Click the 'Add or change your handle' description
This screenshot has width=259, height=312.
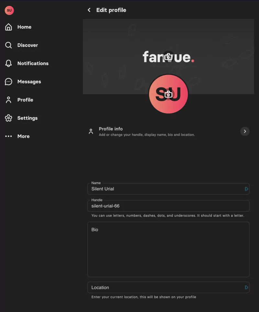point(147,135)
